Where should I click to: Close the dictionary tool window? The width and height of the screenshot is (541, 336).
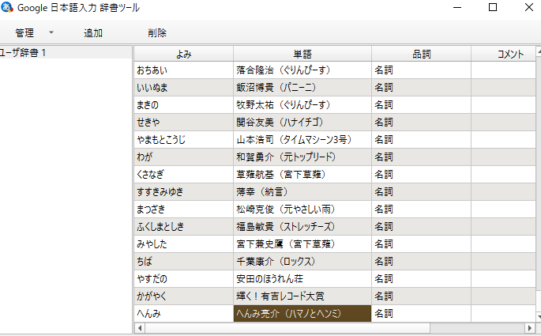pos(528,7)
